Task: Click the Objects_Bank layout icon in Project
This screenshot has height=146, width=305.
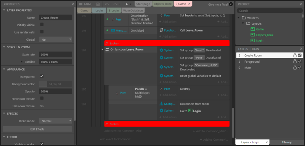Action: [252, 35]
